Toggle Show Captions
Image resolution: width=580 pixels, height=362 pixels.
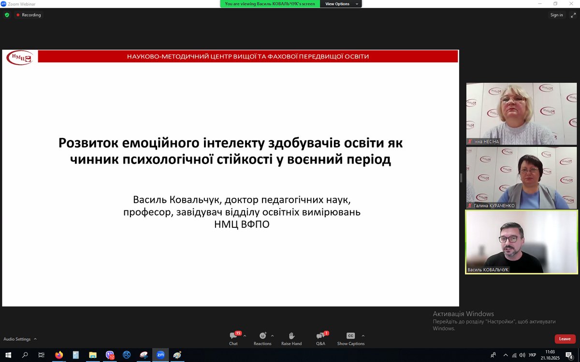tap(350, 337)
